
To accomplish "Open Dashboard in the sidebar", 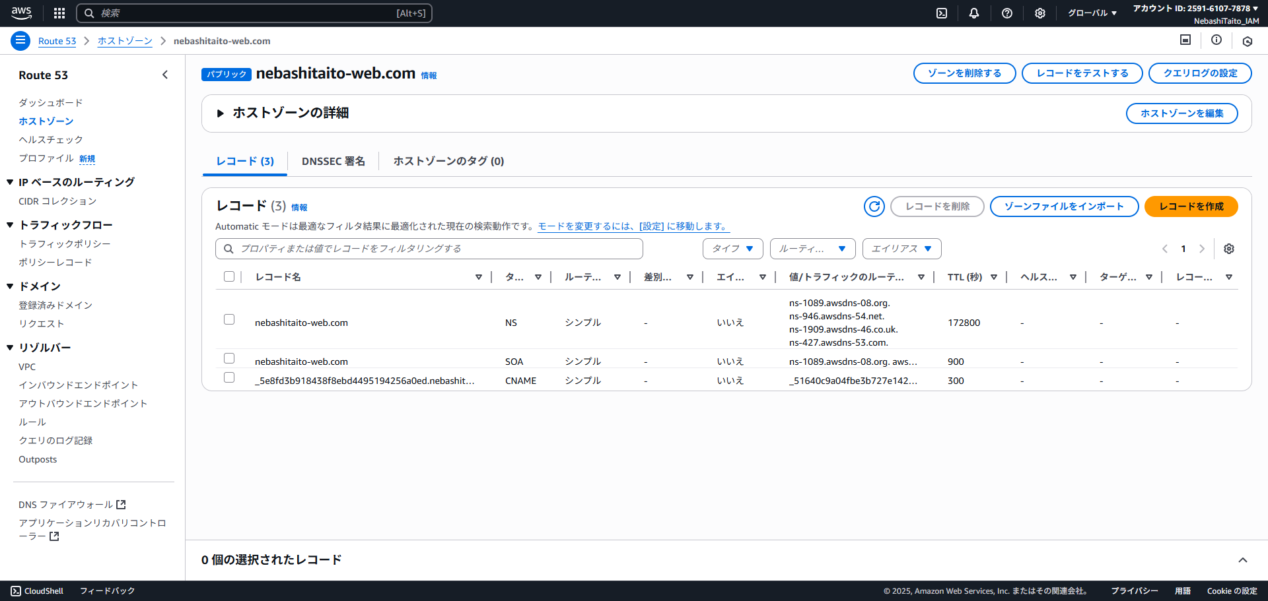I will (x=51, y=103).
